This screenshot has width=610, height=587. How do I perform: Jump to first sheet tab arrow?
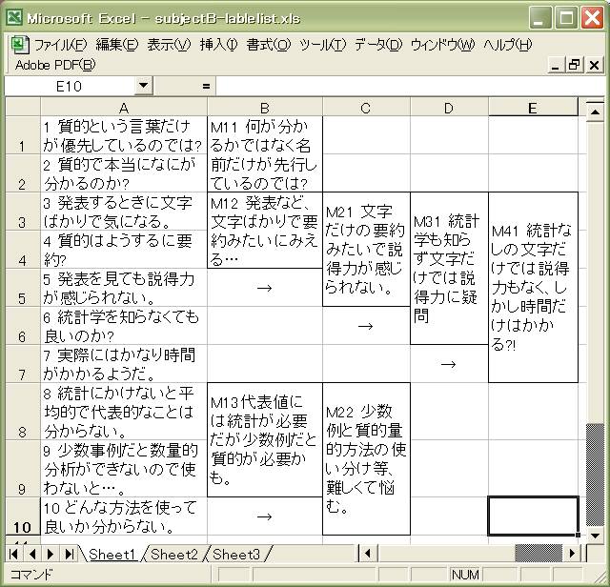(x=13, y=554)
